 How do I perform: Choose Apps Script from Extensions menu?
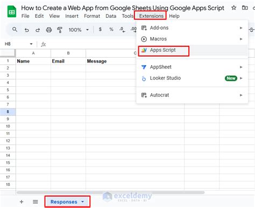[193, 50]
